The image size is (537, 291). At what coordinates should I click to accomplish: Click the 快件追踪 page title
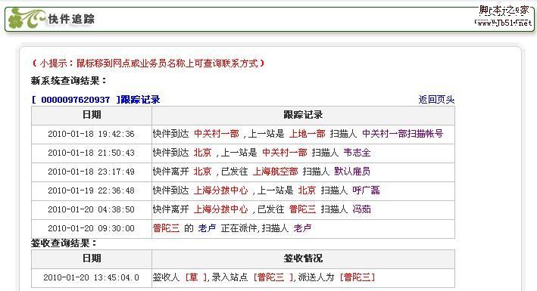coord(71,19)
